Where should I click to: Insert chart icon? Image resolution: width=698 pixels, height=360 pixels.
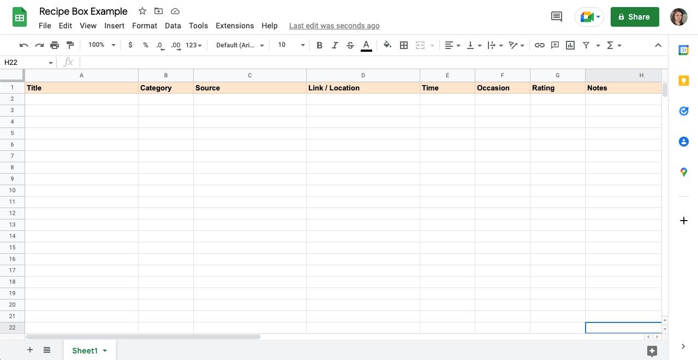tap(570, 45)
